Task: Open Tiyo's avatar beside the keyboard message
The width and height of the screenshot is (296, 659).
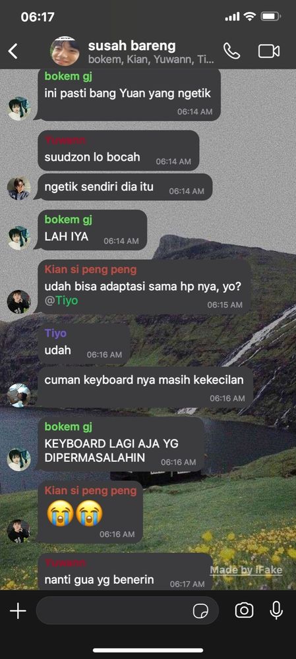Action: tap(19, 395)
